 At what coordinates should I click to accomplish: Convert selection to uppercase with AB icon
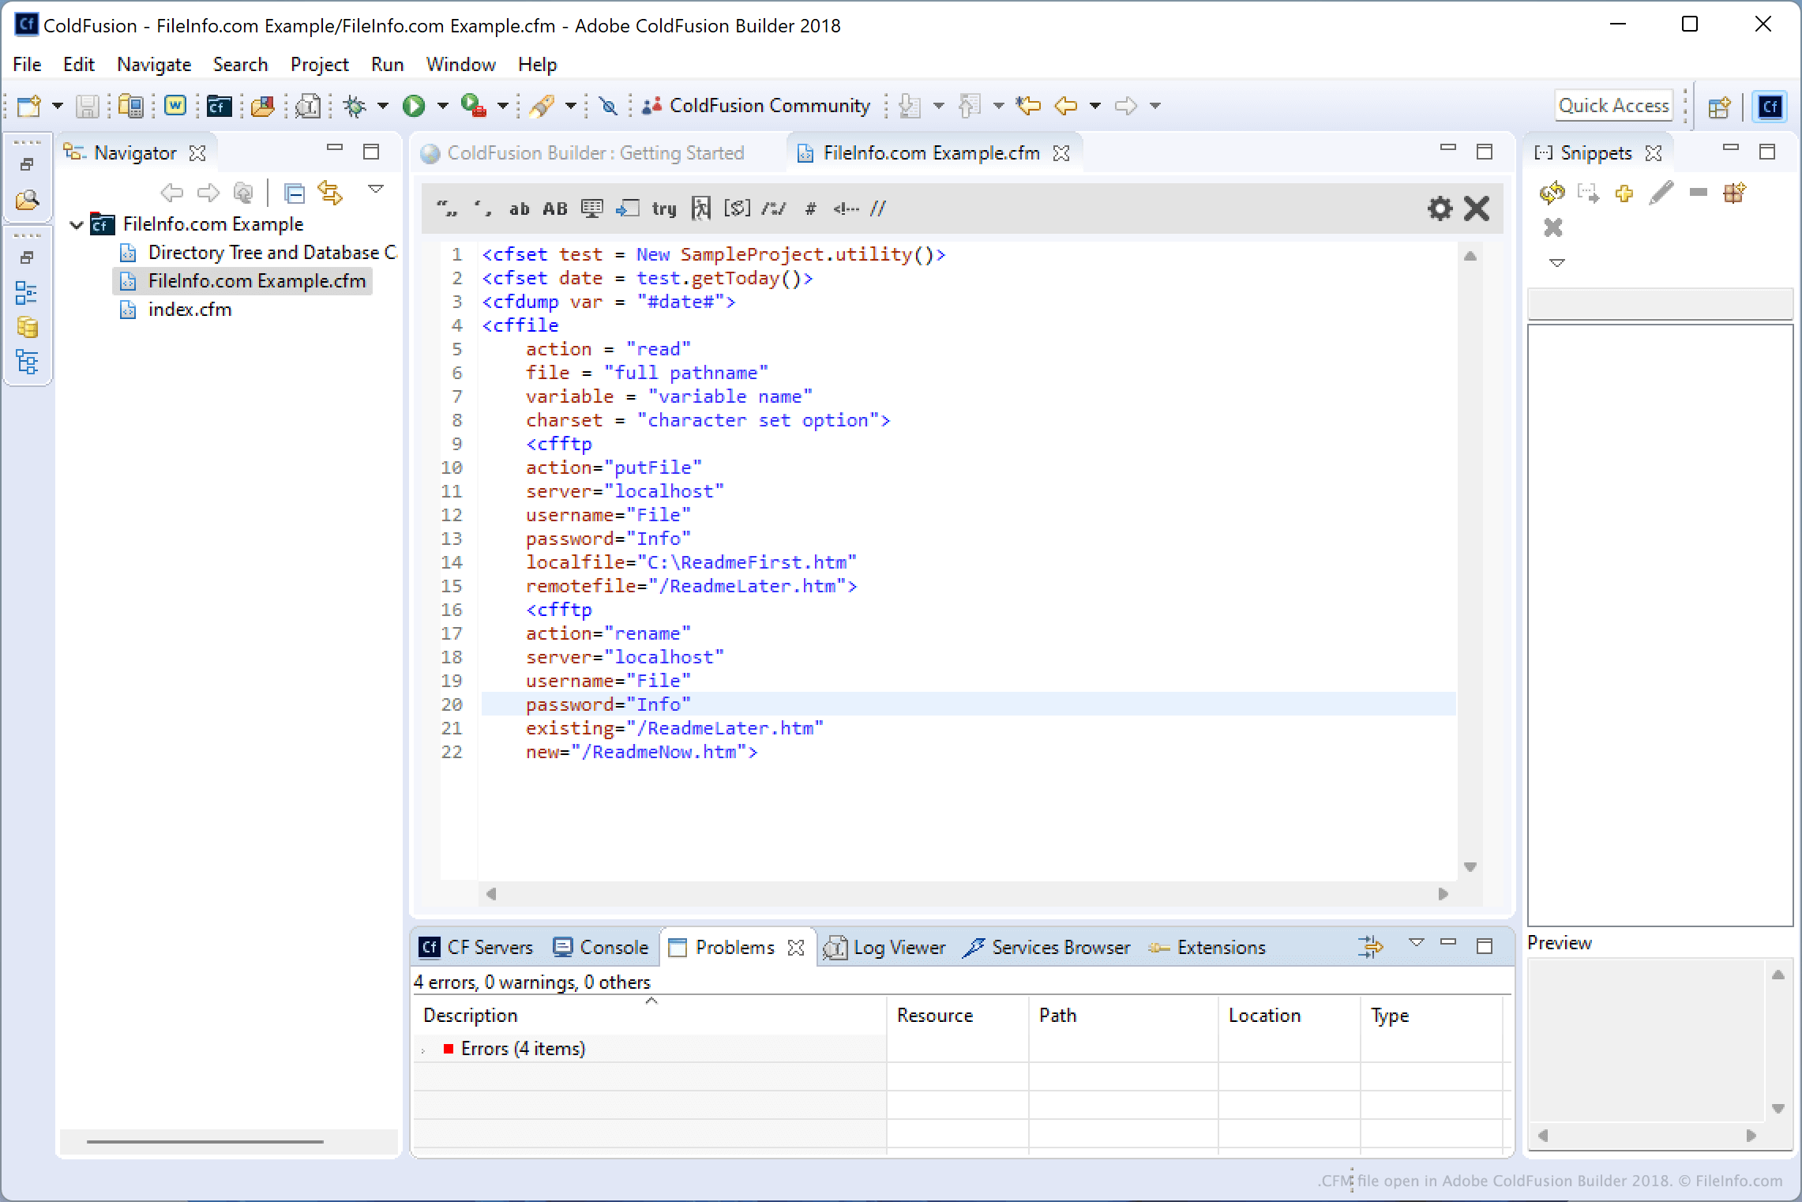click(554, 209)
